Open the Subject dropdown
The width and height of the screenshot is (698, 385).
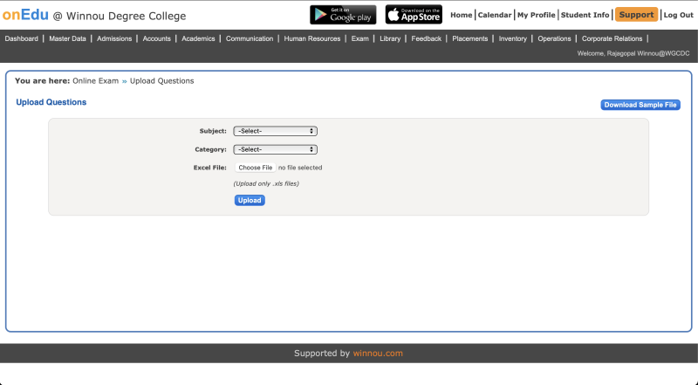click(275, 131)
